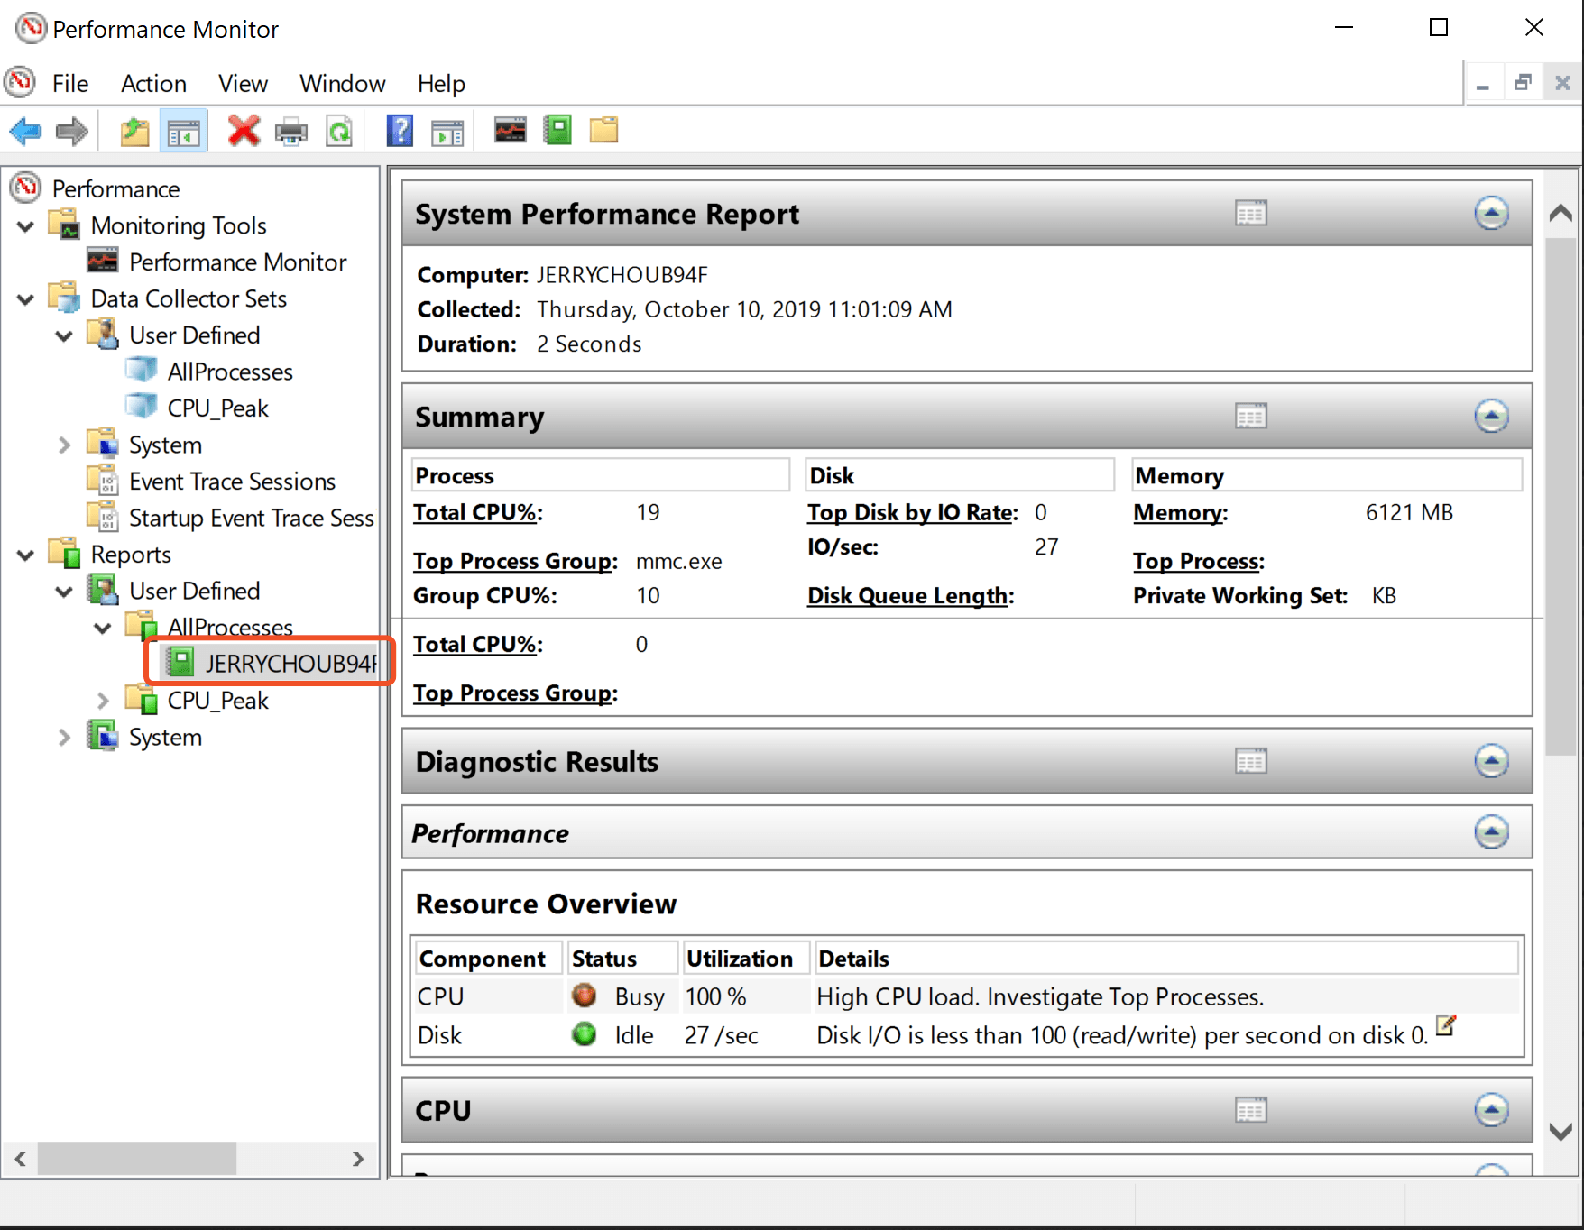Viewport: 1584px width, 1230px height.
Task: Toggle the Show/Hide Action Pane button
Action: [447, 133]
